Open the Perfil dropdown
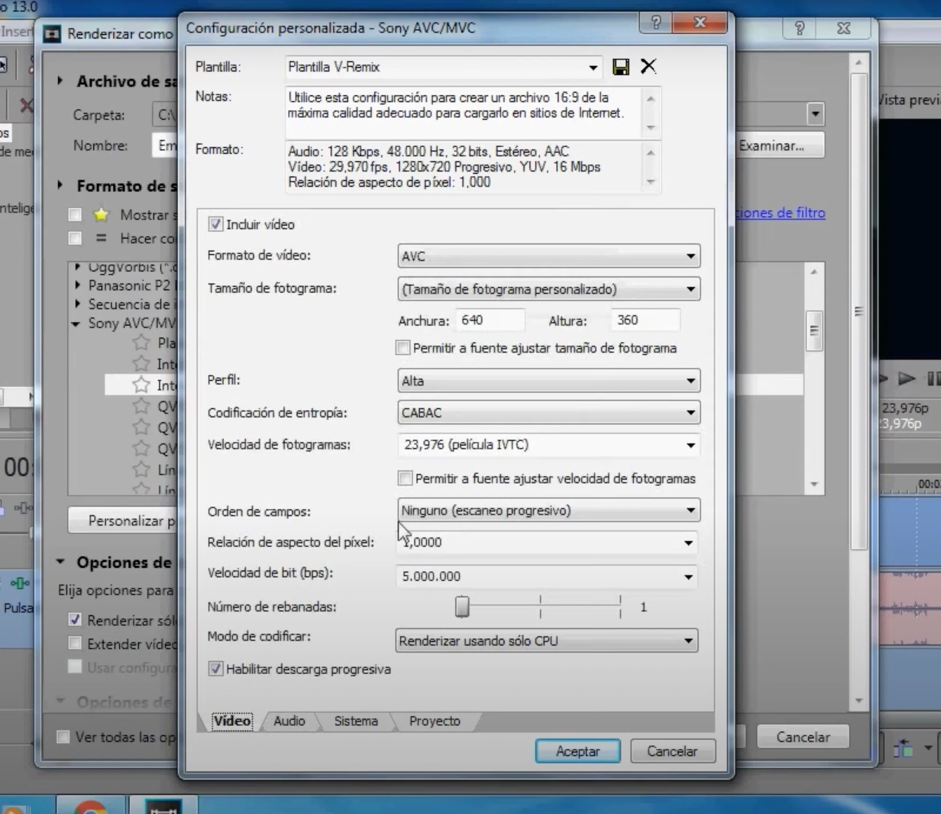 549,381
